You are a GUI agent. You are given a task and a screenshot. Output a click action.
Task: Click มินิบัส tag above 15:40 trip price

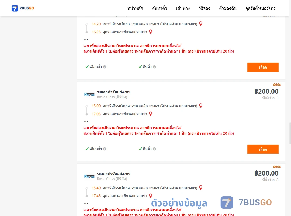277,167
